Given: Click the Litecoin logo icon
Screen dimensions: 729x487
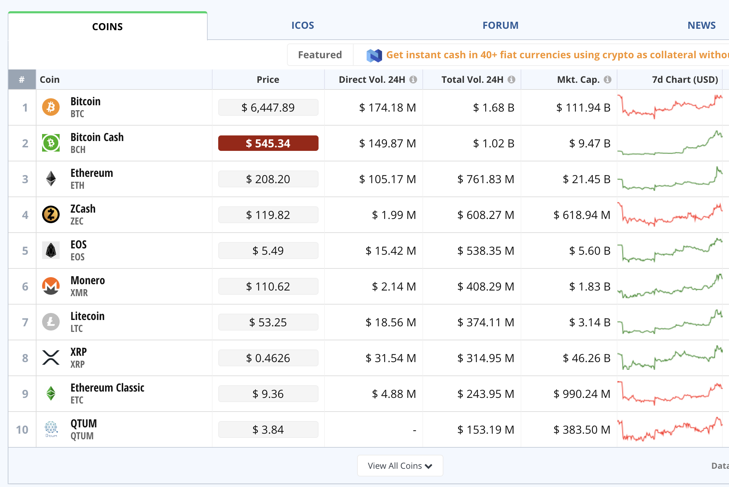Looking at the screenshot, I should pyautogui.click(x=51, y=322).
